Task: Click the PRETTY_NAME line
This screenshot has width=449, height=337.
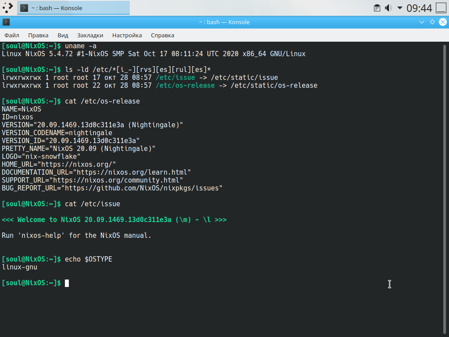Action: pos(78,149)
